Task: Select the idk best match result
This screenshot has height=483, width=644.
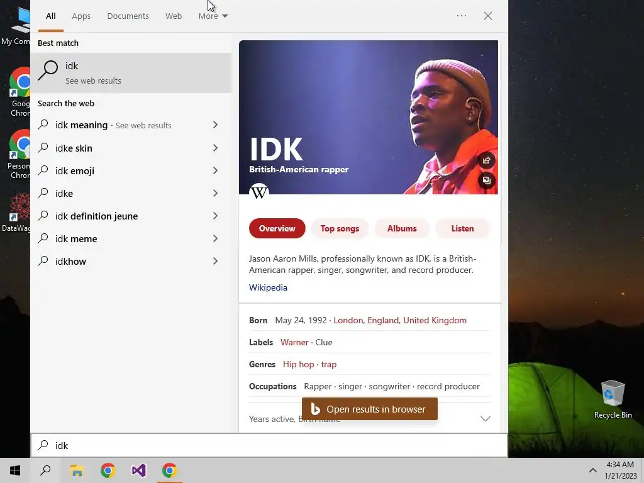Action: point(131,73)
